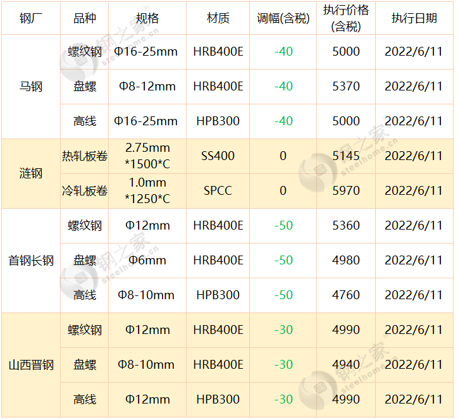Click the SPCC material cell
The width and height of the screenshot is (458, 420).
pyautogui.click(x=218, y=191)
